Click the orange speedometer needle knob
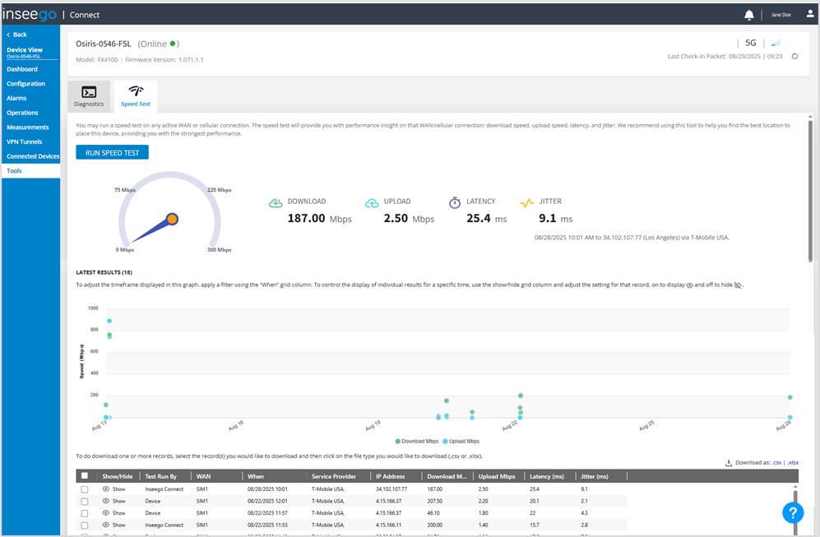820x537 pixels. 172,219
